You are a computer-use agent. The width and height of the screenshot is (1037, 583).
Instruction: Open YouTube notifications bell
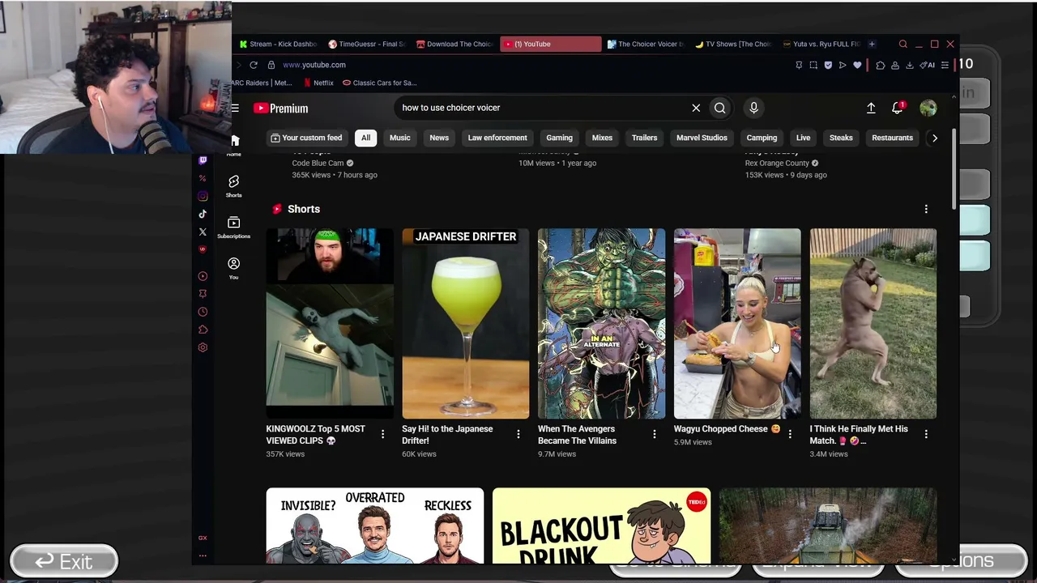click(x=898, y=108)
